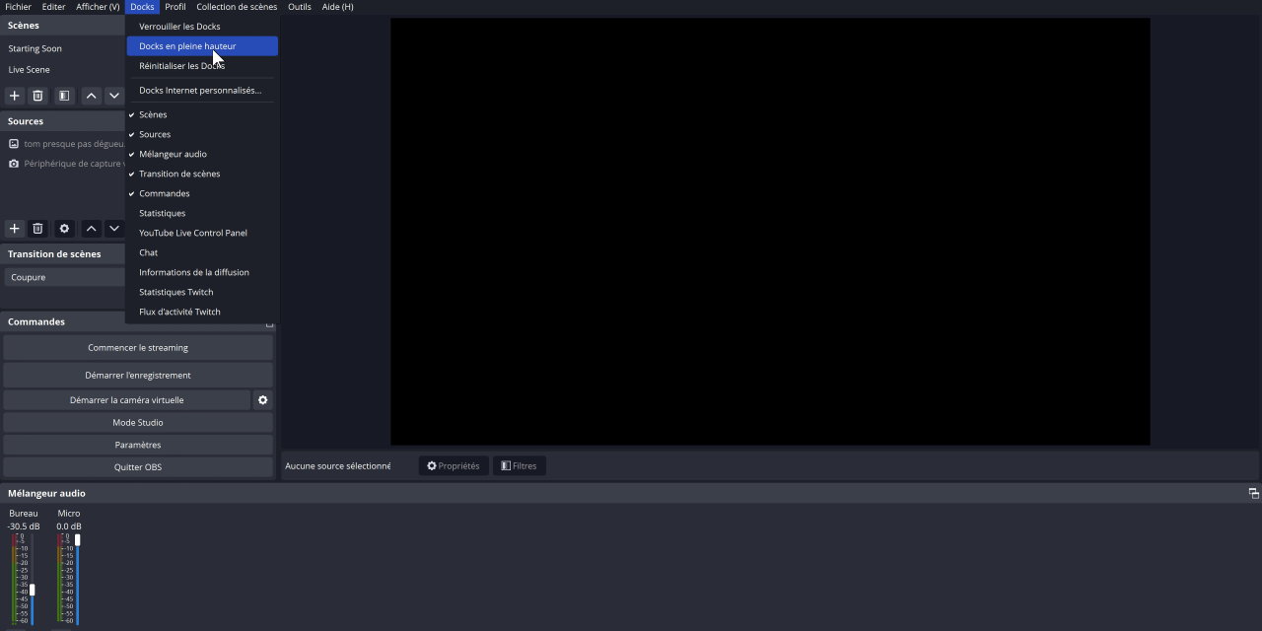1262x631 pixels.
Task: Expand the Outils menu
Action: click(x=299, y=7)
